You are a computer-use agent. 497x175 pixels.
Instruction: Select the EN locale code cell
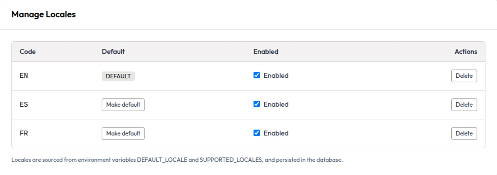coord(24,76)
